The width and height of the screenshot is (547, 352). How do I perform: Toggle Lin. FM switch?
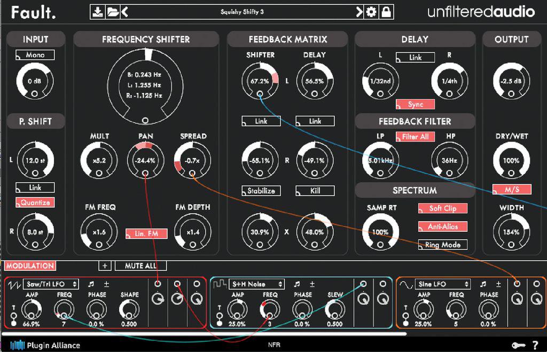tap(146, 234)
